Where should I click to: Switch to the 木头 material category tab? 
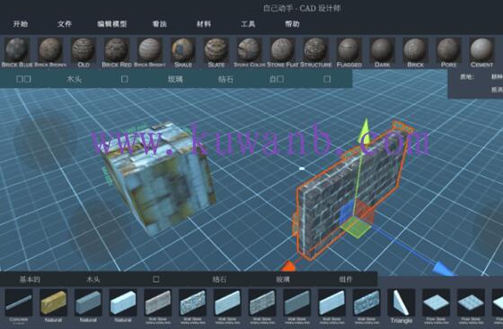tap(74, 79)
